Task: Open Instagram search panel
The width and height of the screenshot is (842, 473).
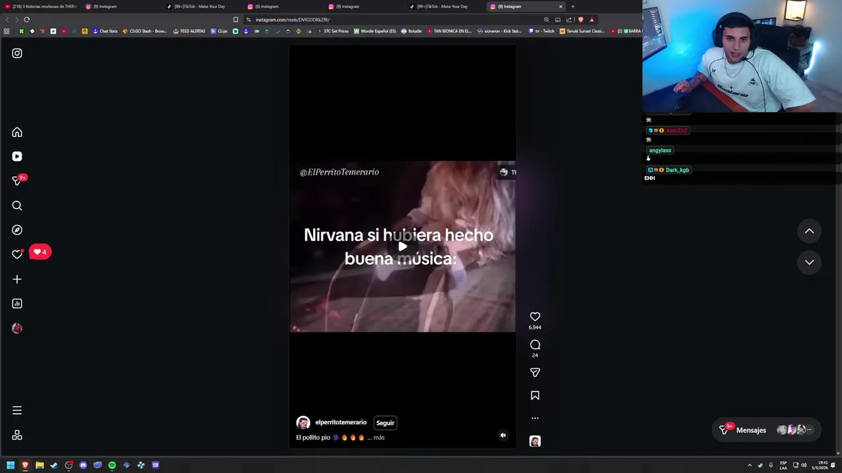Action: tap(17, 206)
